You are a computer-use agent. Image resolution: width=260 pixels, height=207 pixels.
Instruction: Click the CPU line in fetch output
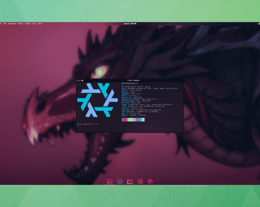click(x=140, y=112)
